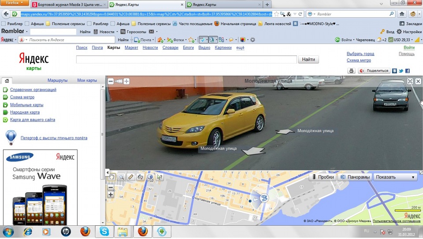Image resolution: width=423 pixels, height=239 pixels.
Task: Click forward arrow on Молодёжная улица panorama
Action: tap(285, 131)
